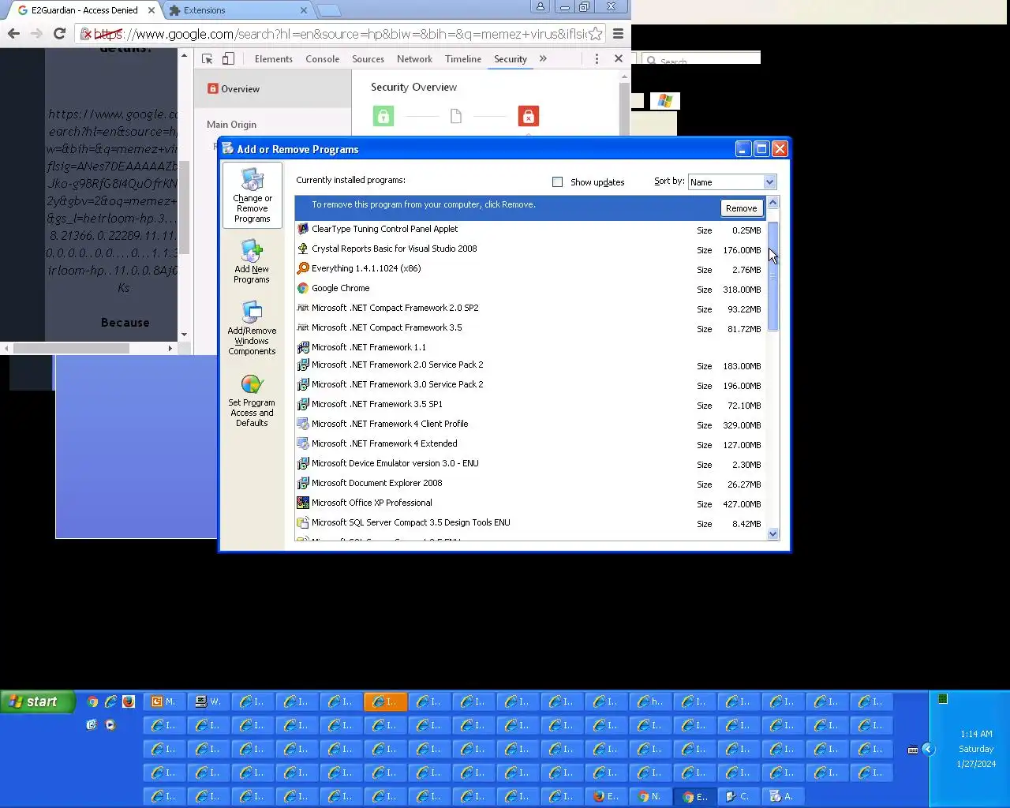This screenshot has height=808, width=1010.
Task: Launch Internet Explorer from quick launch
Action: pos(110,701)
